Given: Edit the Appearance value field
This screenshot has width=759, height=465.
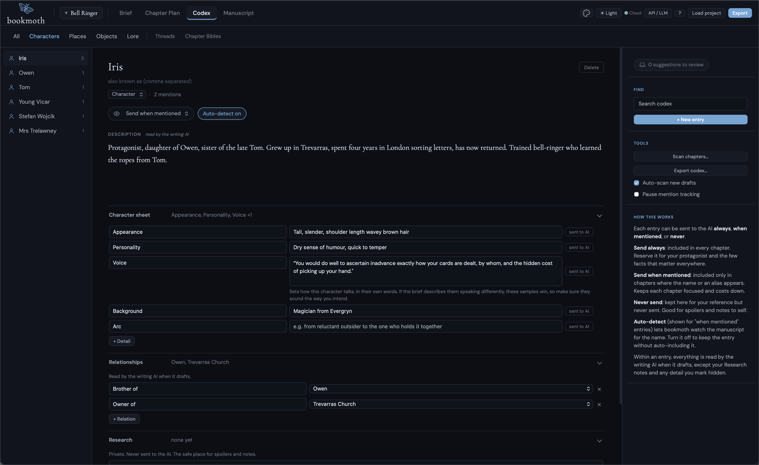Looking at the screenshot, I should coord(426,232).
